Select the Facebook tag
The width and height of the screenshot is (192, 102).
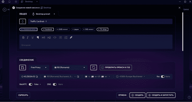point(48,30)
